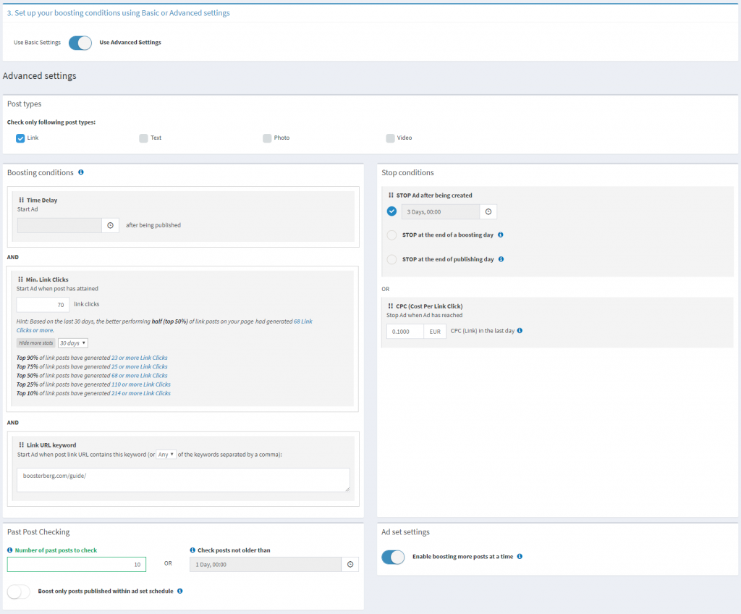Select STOP at the end of a boosting day

click(391, 235)
